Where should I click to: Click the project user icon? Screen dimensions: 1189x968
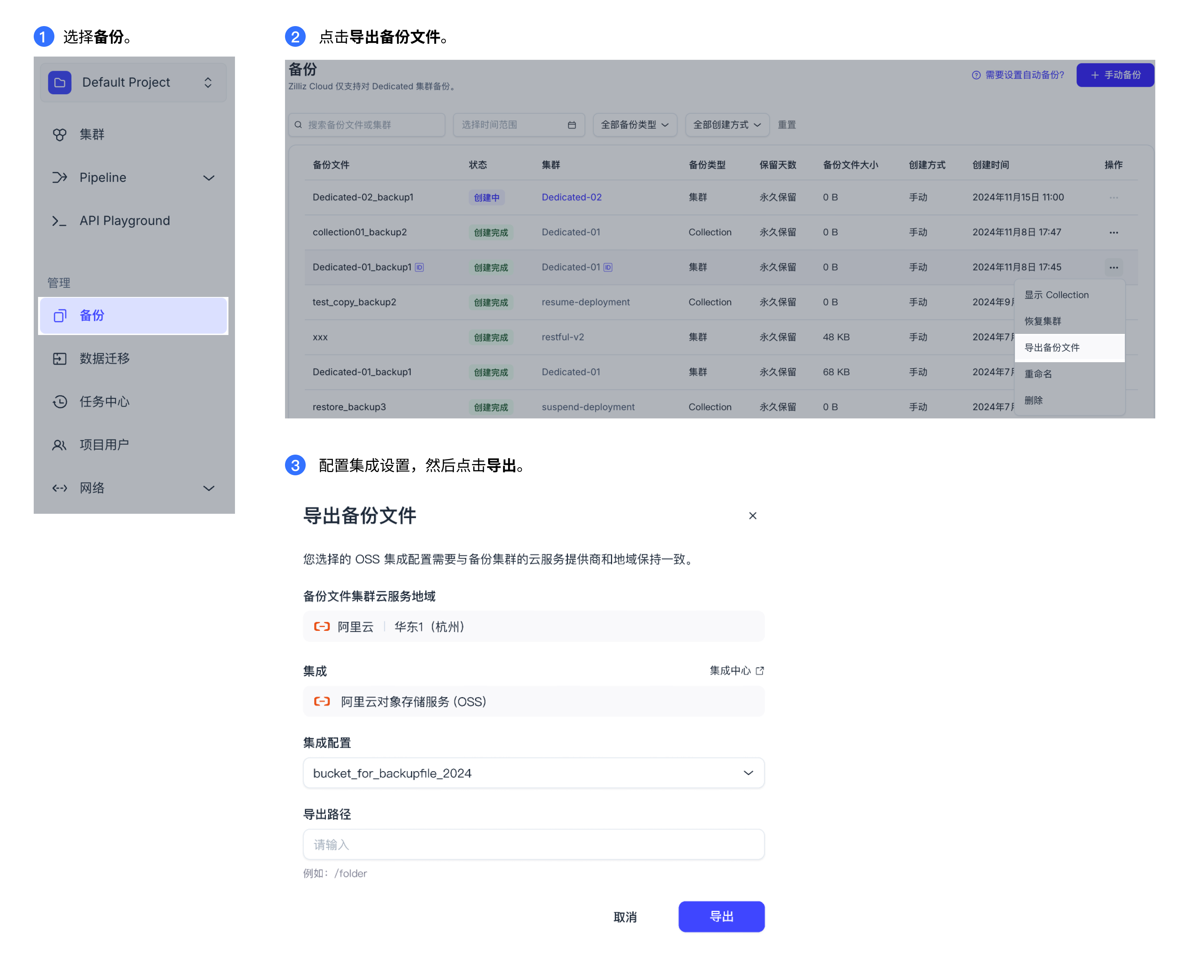(x=58, y=443)
